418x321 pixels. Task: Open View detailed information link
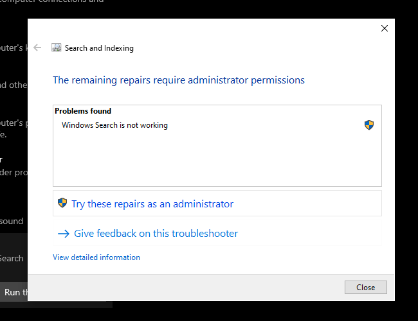96,257
